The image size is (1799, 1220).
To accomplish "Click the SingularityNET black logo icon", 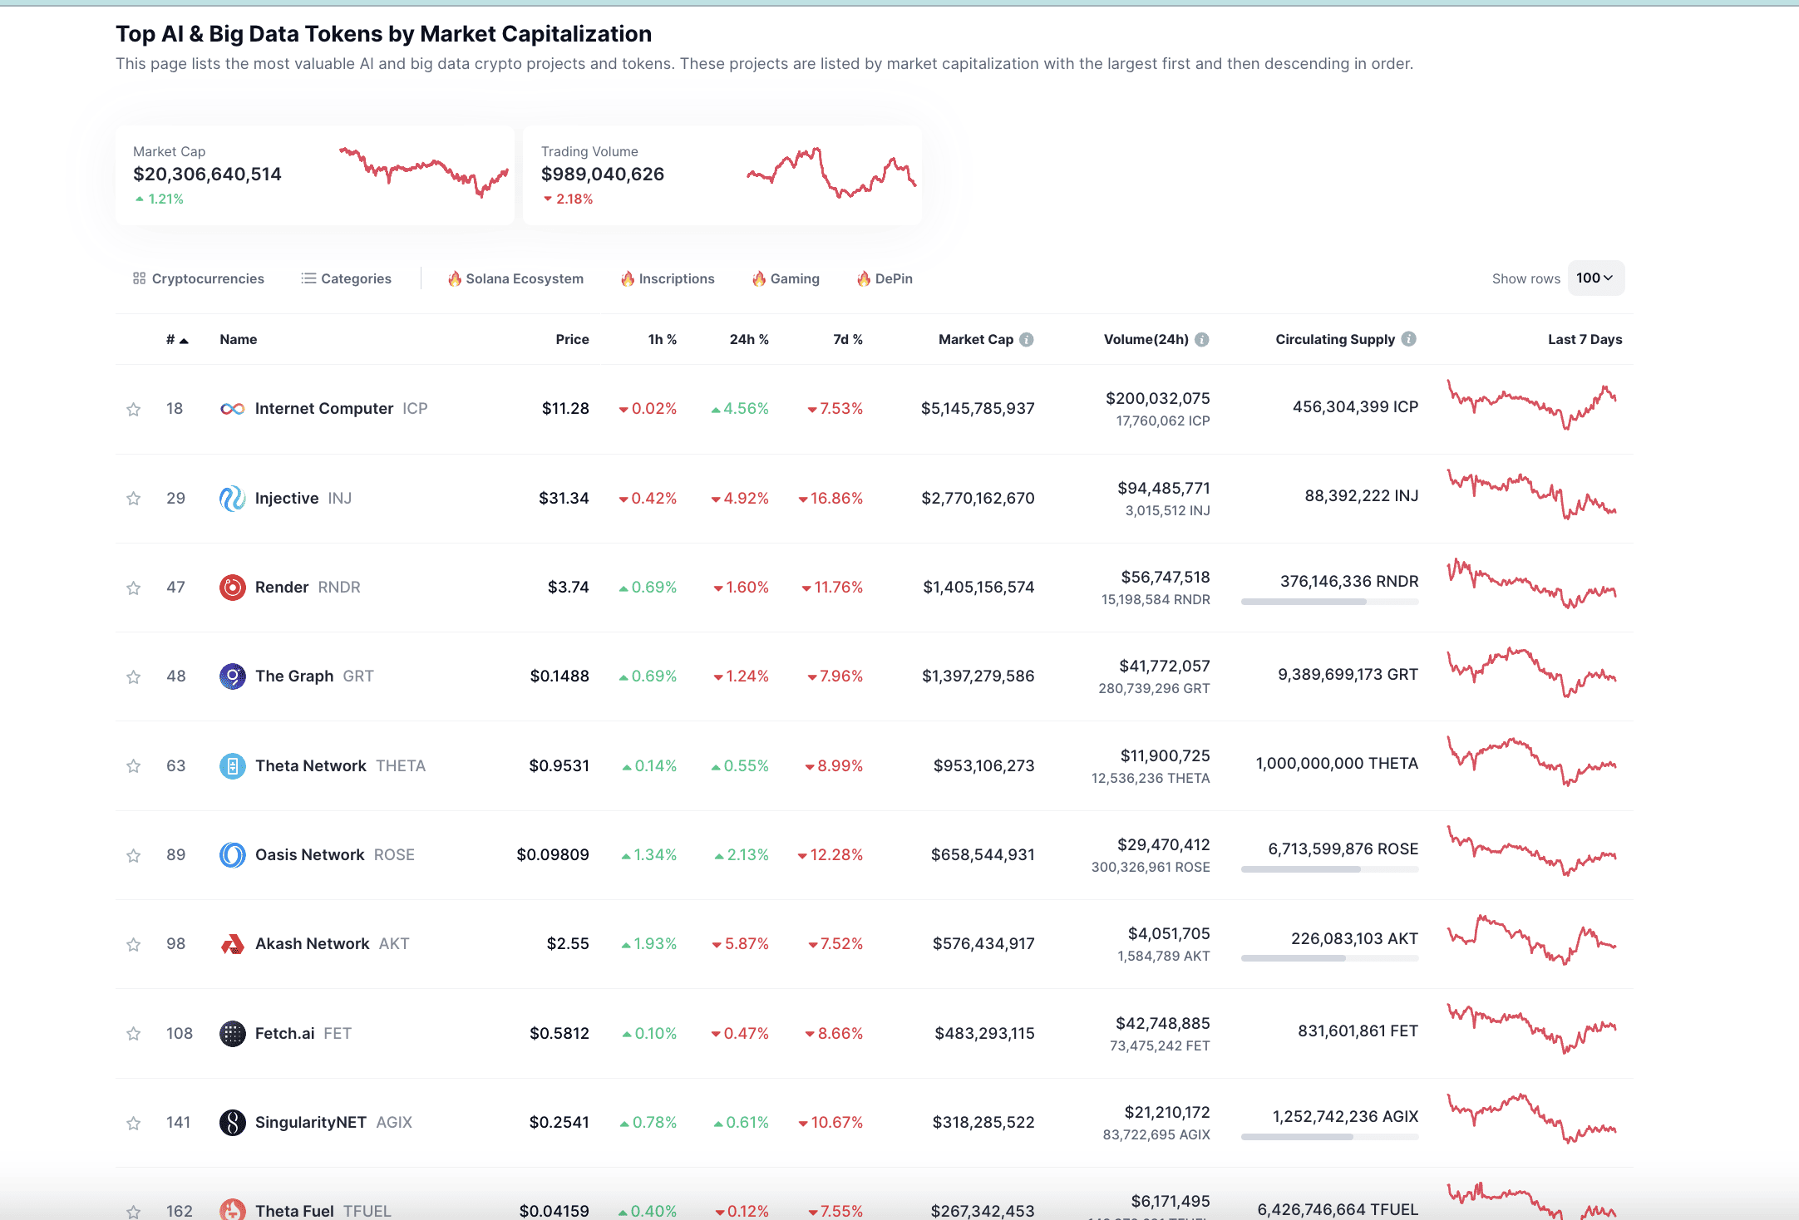I will pos(232,1123).
